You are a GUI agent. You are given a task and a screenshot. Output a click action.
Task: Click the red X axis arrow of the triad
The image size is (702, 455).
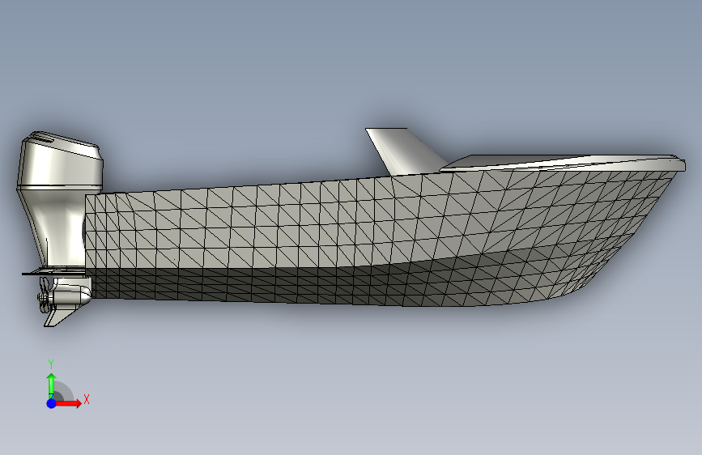point(68,403)
